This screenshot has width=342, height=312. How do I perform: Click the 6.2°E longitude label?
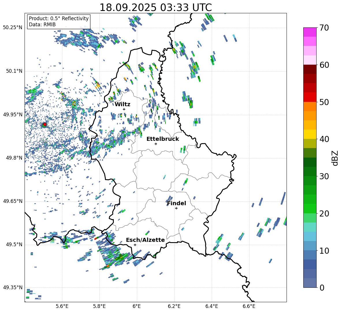pos(174,306)
